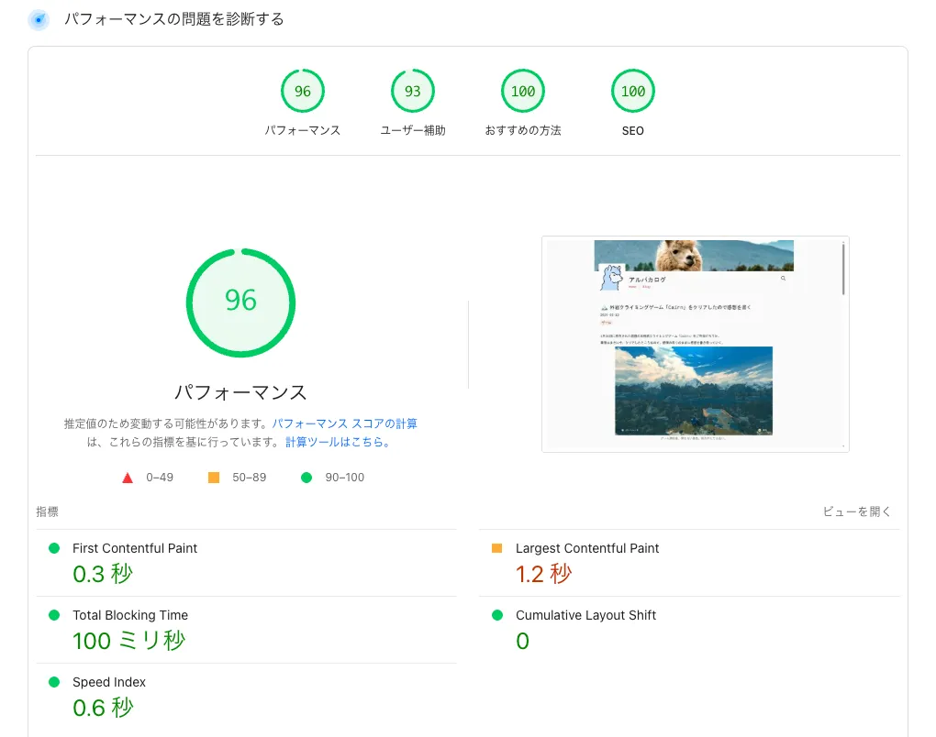Click the 96 パフォーマンス score gauge at top
This screenshot has height=737, width=936.
[x=303, y=92]
